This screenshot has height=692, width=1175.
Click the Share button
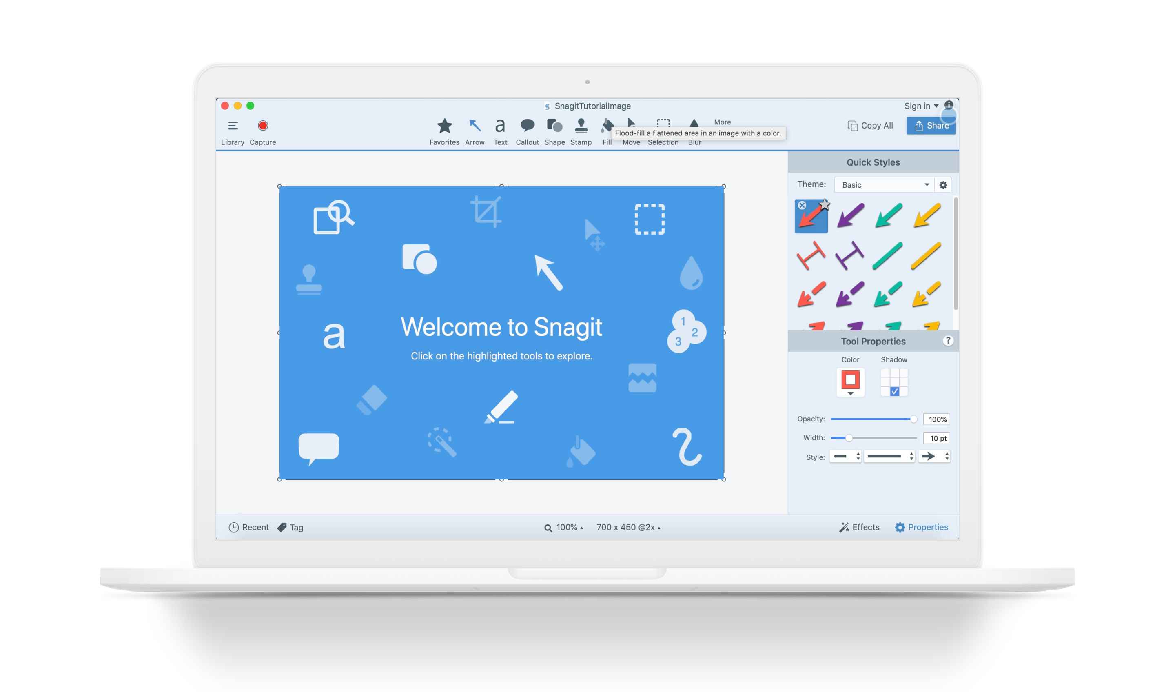point(931,125)
